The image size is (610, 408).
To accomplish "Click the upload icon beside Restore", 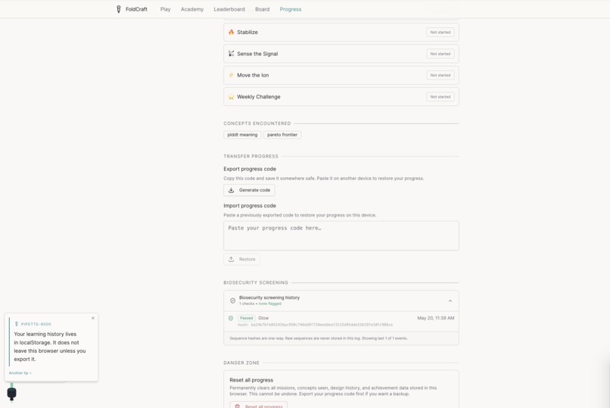I will [x=231, y=259].
